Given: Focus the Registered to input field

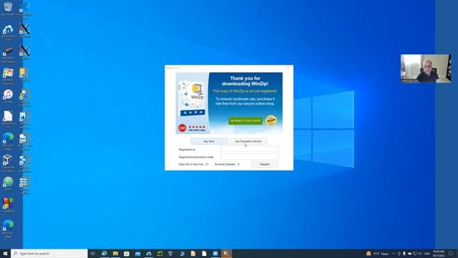Looking at the screenshot, I should pyautogui.click(x=250, y=149).
